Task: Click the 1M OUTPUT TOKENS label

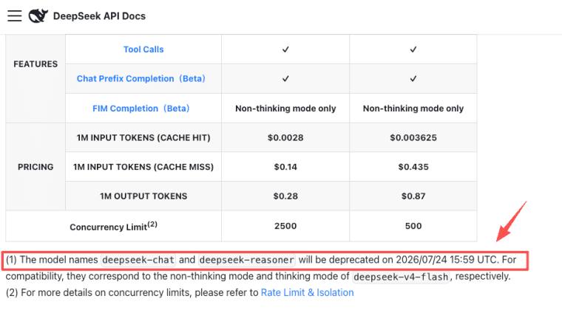Action: [x=143, y=196]
